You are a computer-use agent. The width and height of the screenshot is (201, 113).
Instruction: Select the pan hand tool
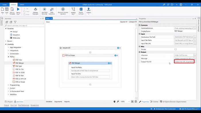pyautogui.click(x=114, y=101)
